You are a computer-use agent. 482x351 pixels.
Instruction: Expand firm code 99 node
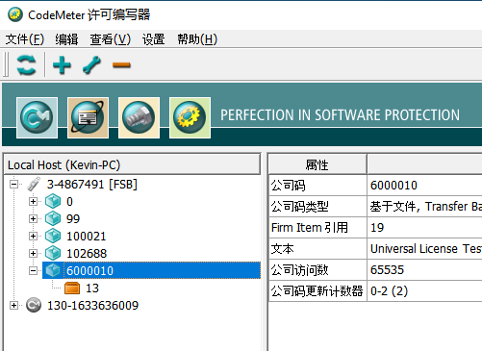coord(33,218)
